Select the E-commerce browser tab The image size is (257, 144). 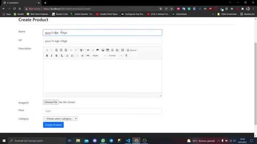coord(21,3)
